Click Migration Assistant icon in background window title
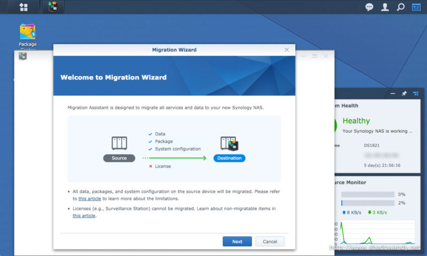The height and width of the screenshot is (256, 427). coord(22,56)
